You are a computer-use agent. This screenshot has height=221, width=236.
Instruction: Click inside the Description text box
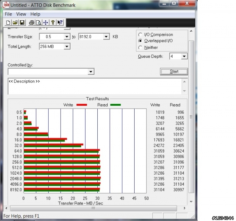point(95,86)
